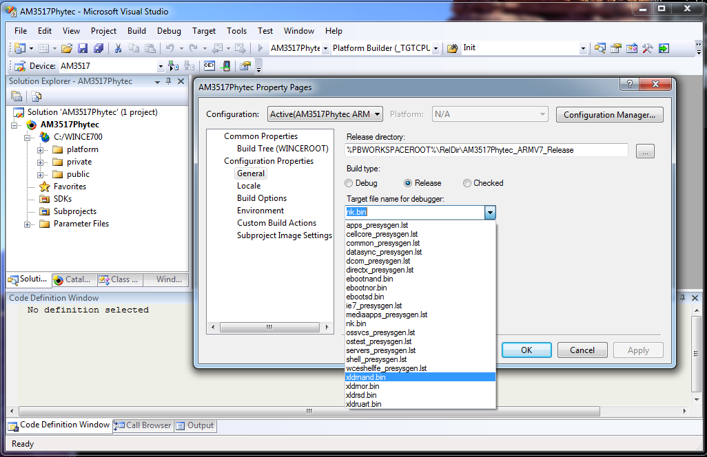707x457 pixels.
Task: Collapse the C:/WINCE700 tree node
Action: pos(27,138)
